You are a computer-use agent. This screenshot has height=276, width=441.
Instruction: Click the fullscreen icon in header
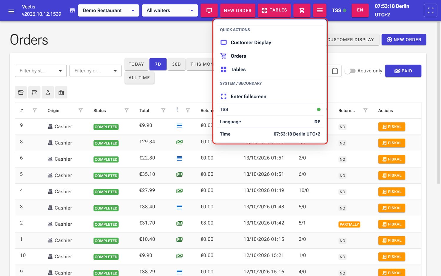[430, 11]
